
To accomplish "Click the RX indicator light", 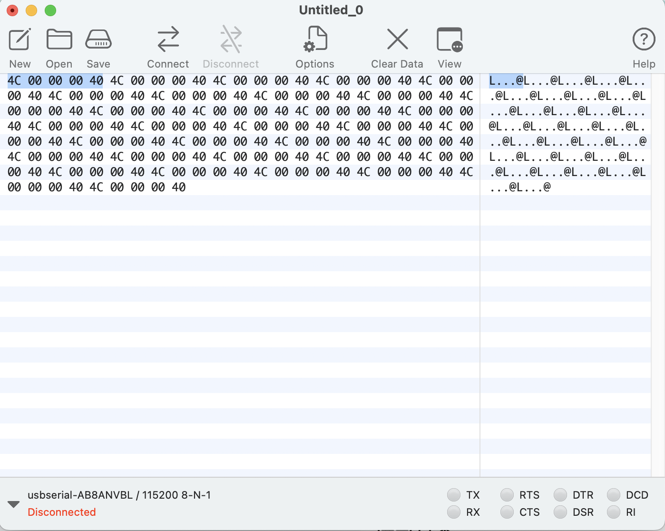I will pyautogui.click(x=454, y=512).
